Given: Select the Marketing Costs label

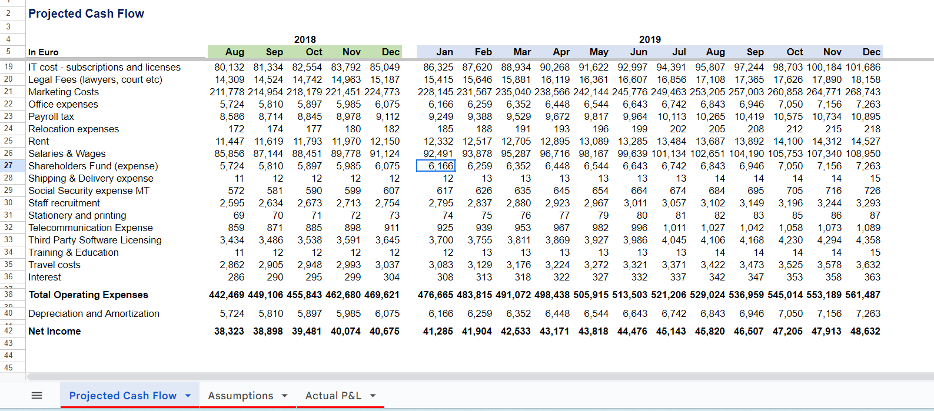Looking at the screenshot, I should pyautogui.click(x=64, y=92).
